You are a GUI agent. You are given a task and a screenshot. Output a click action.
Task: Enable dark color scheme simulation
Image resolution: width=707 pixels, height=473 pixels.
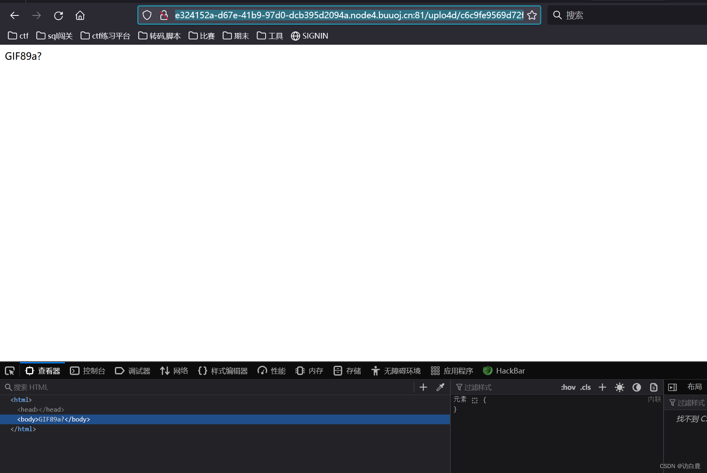tap(636, 387)
